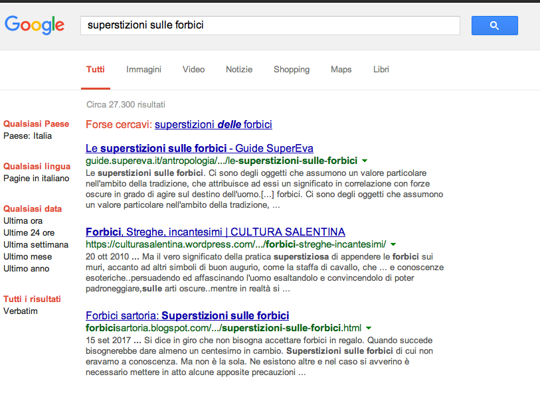Switch to the Immagini tab
Viewport: 540px width, 393px height.
click(x=143, y=70)
